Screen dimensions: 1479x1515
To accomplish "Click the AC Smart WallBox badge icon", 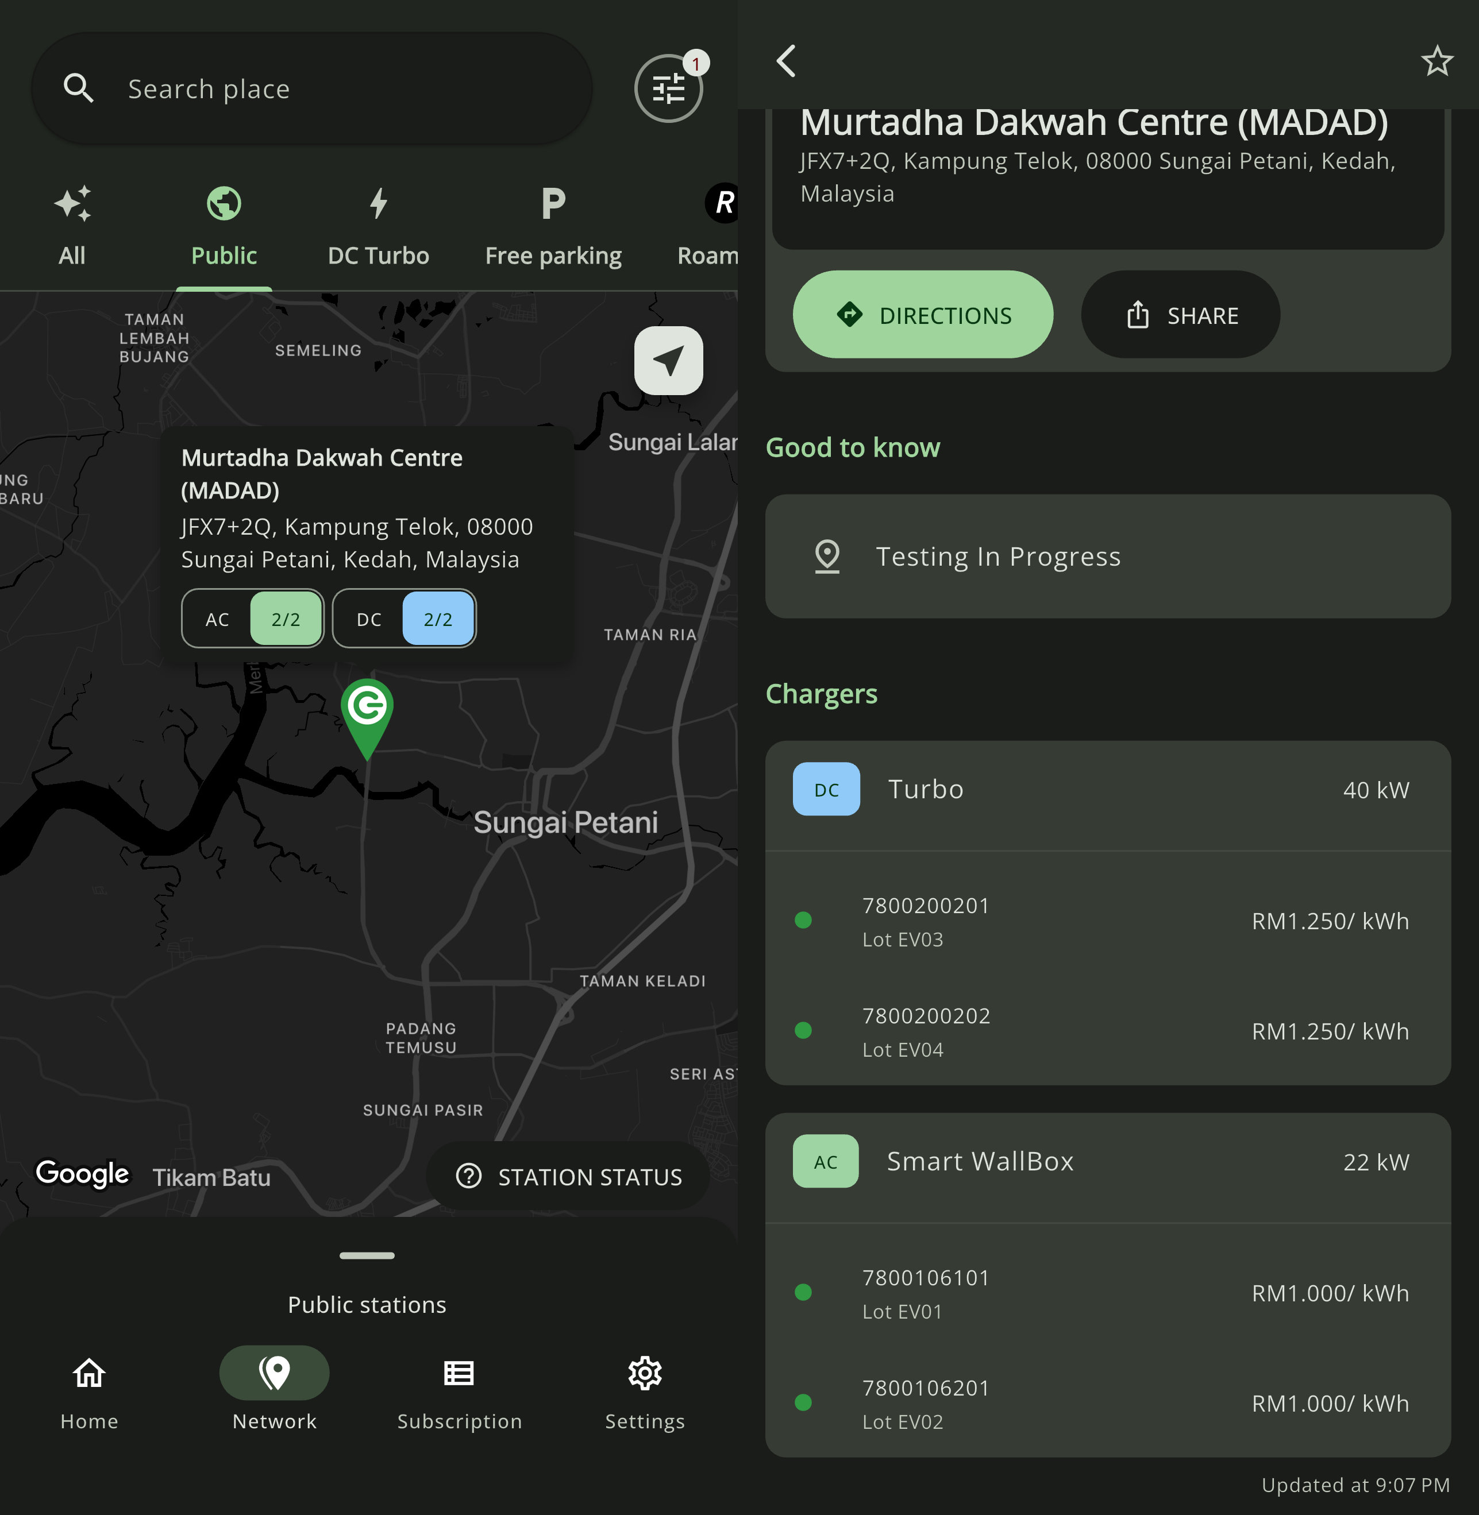I will pyautogui.click(x=826, y=1161).
